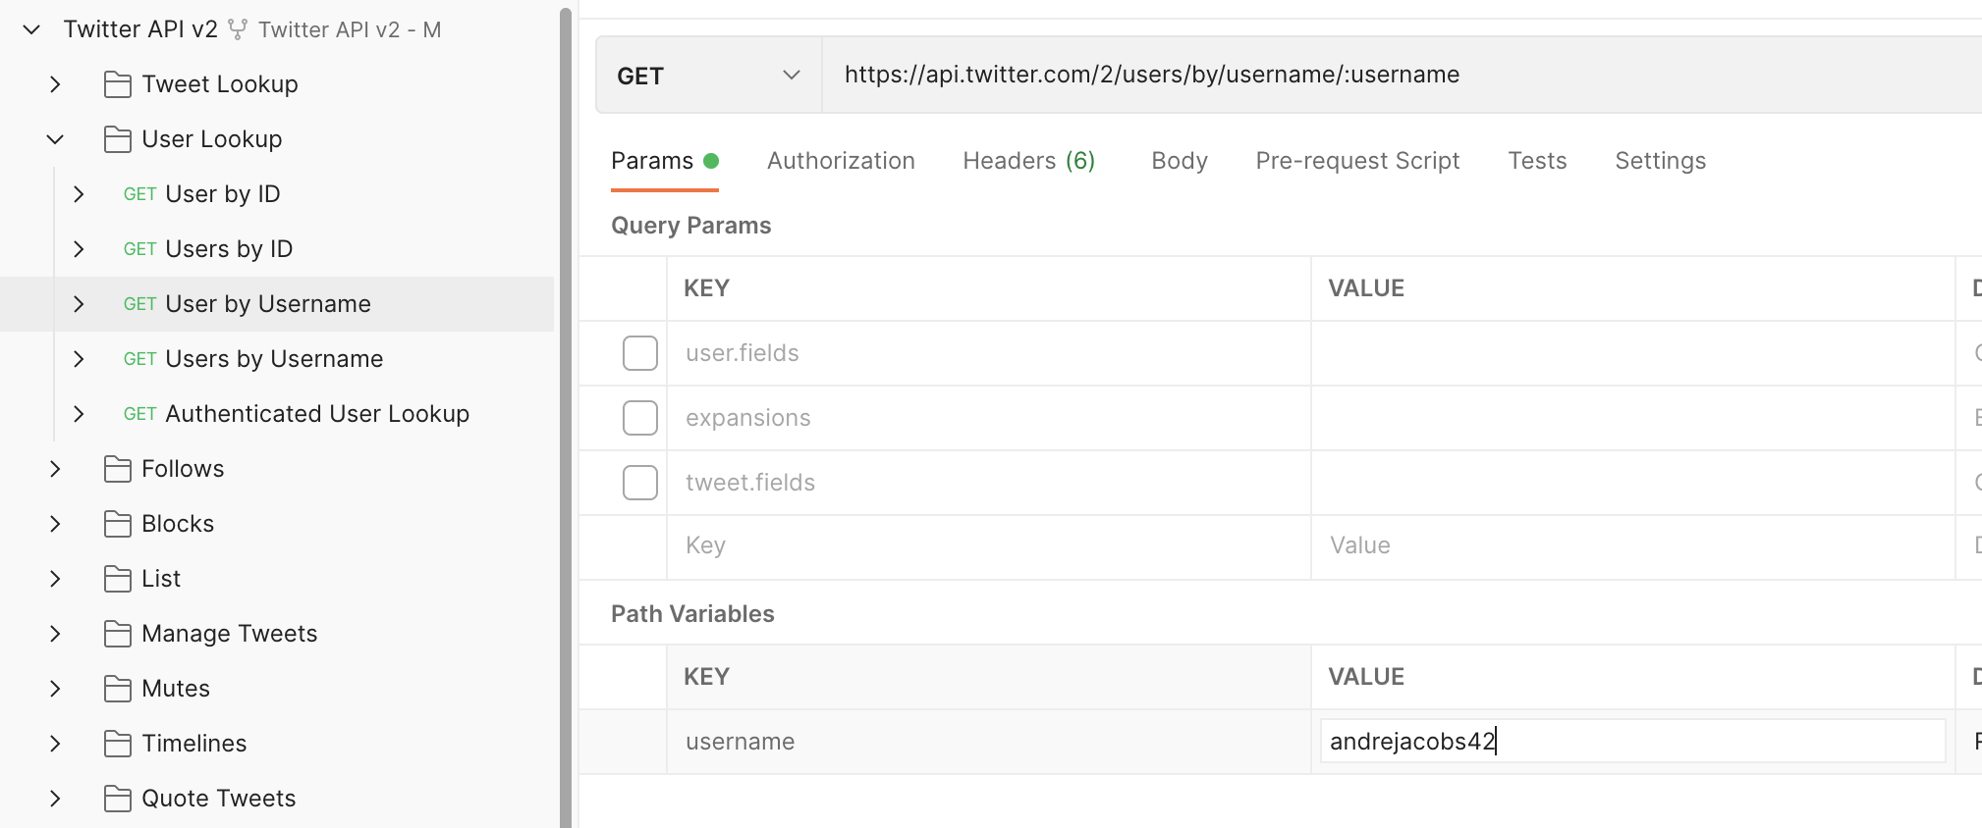The height and width of the screenshot is (828, 1982).
Task: Click the value cell for user.fields
Action: coord(1632,353)
